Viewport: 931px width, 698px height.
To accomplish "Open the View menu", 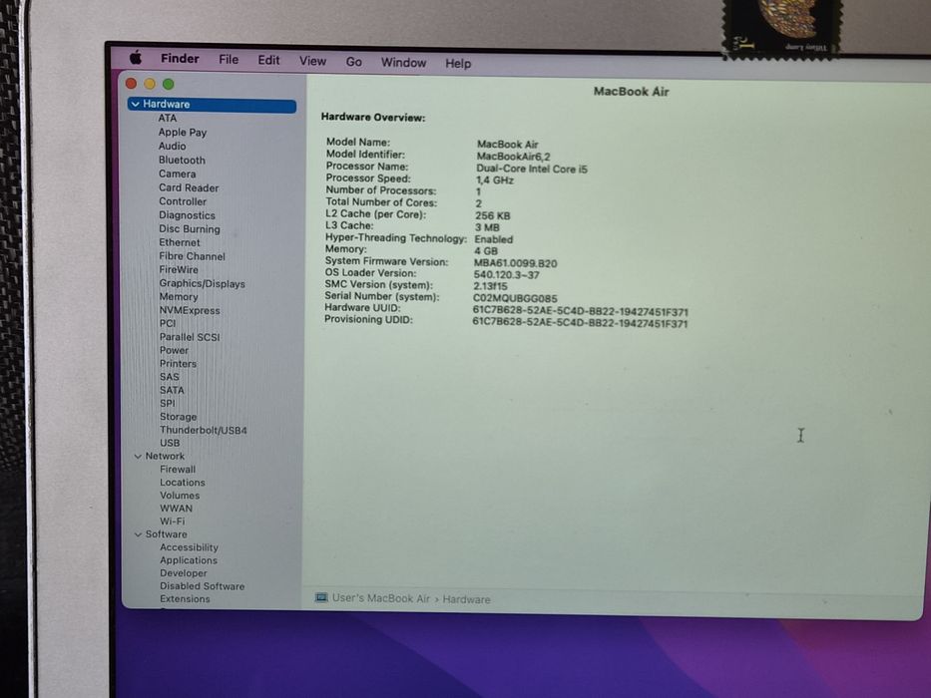I will click(x=313, y=61).
